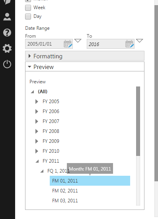Image resolution: width=158 pixels, height=219 pixels.
Task: Open the user profile icon in sidebar
Action: click(7, 17)
